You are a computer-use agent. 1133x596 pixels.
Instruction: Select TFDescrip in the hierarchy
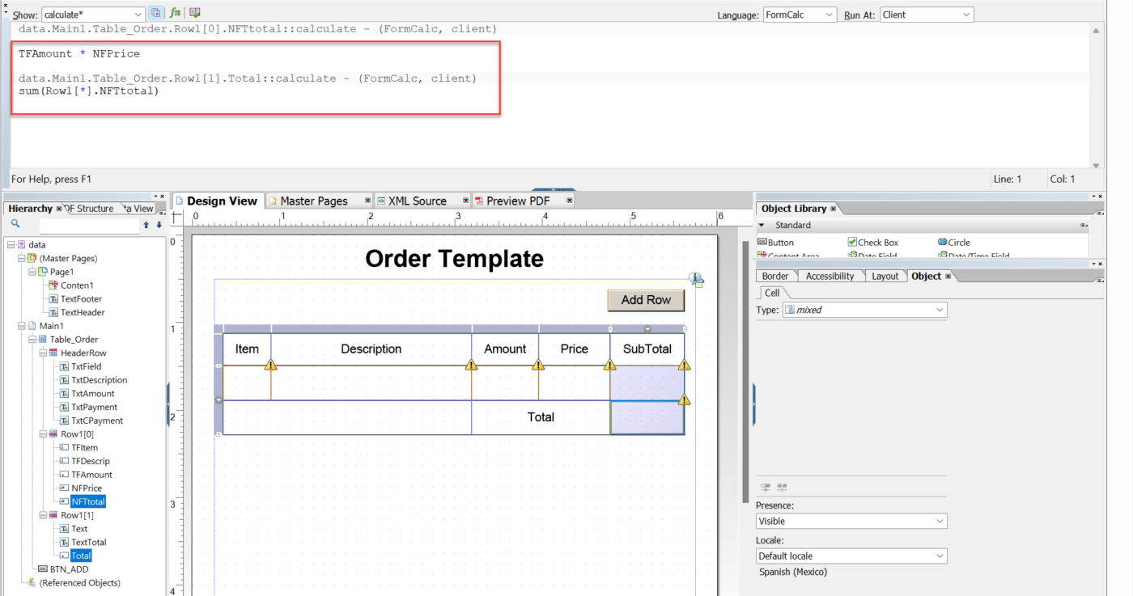point(91,461)
